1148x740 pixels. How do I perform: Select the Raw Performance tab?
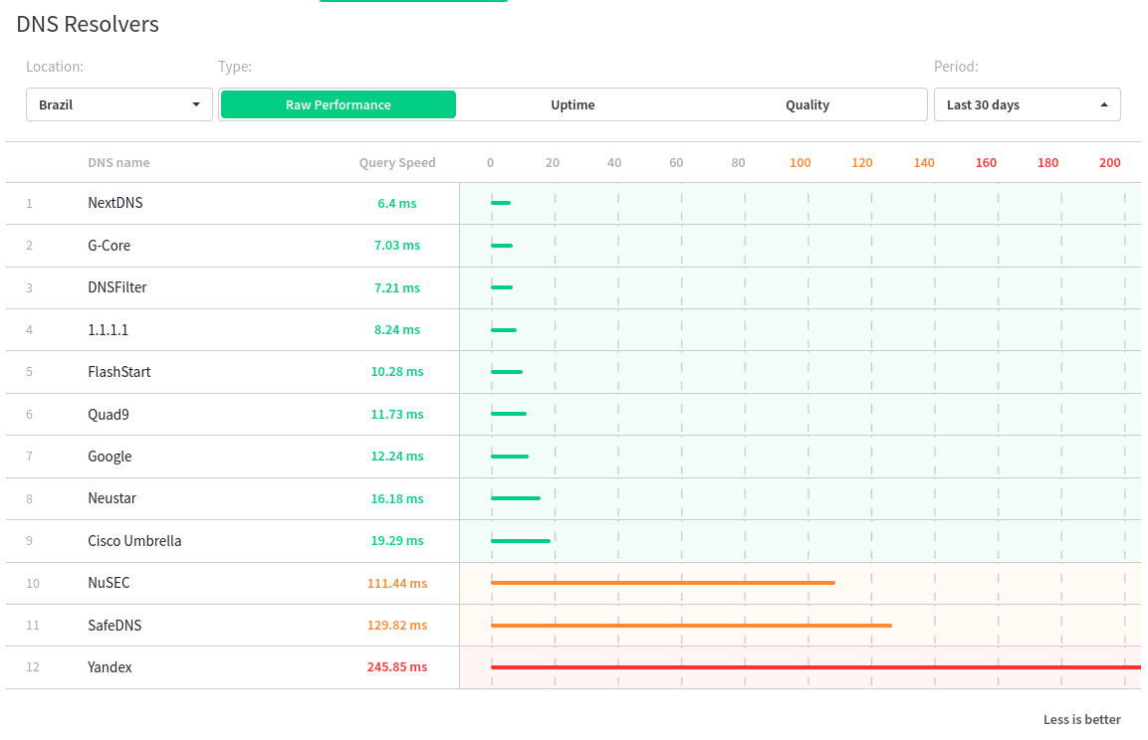tap(339, 104)
